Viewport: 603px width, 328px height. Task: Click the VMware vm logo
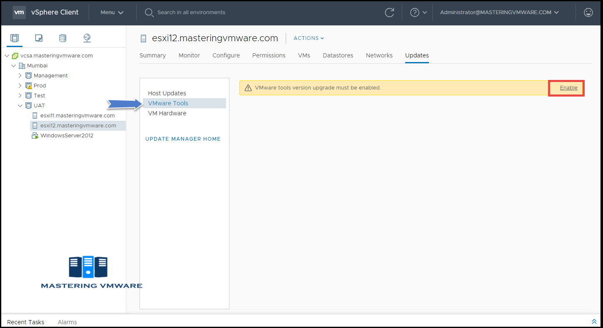(x=19, y=12)
